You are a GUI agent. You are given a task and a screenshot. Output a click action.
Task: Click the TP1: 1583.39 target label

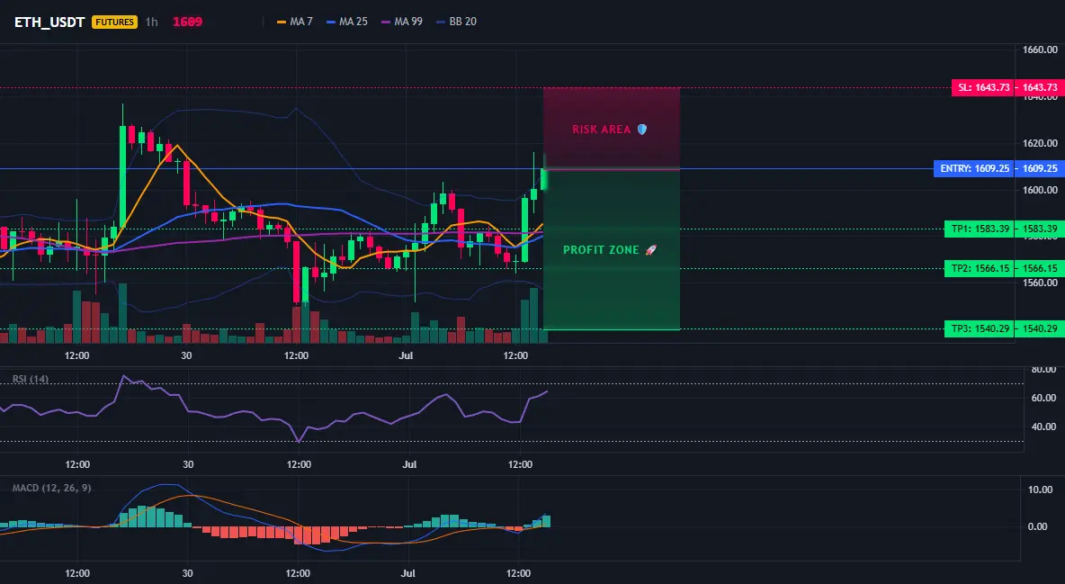[x=980, y=229]
